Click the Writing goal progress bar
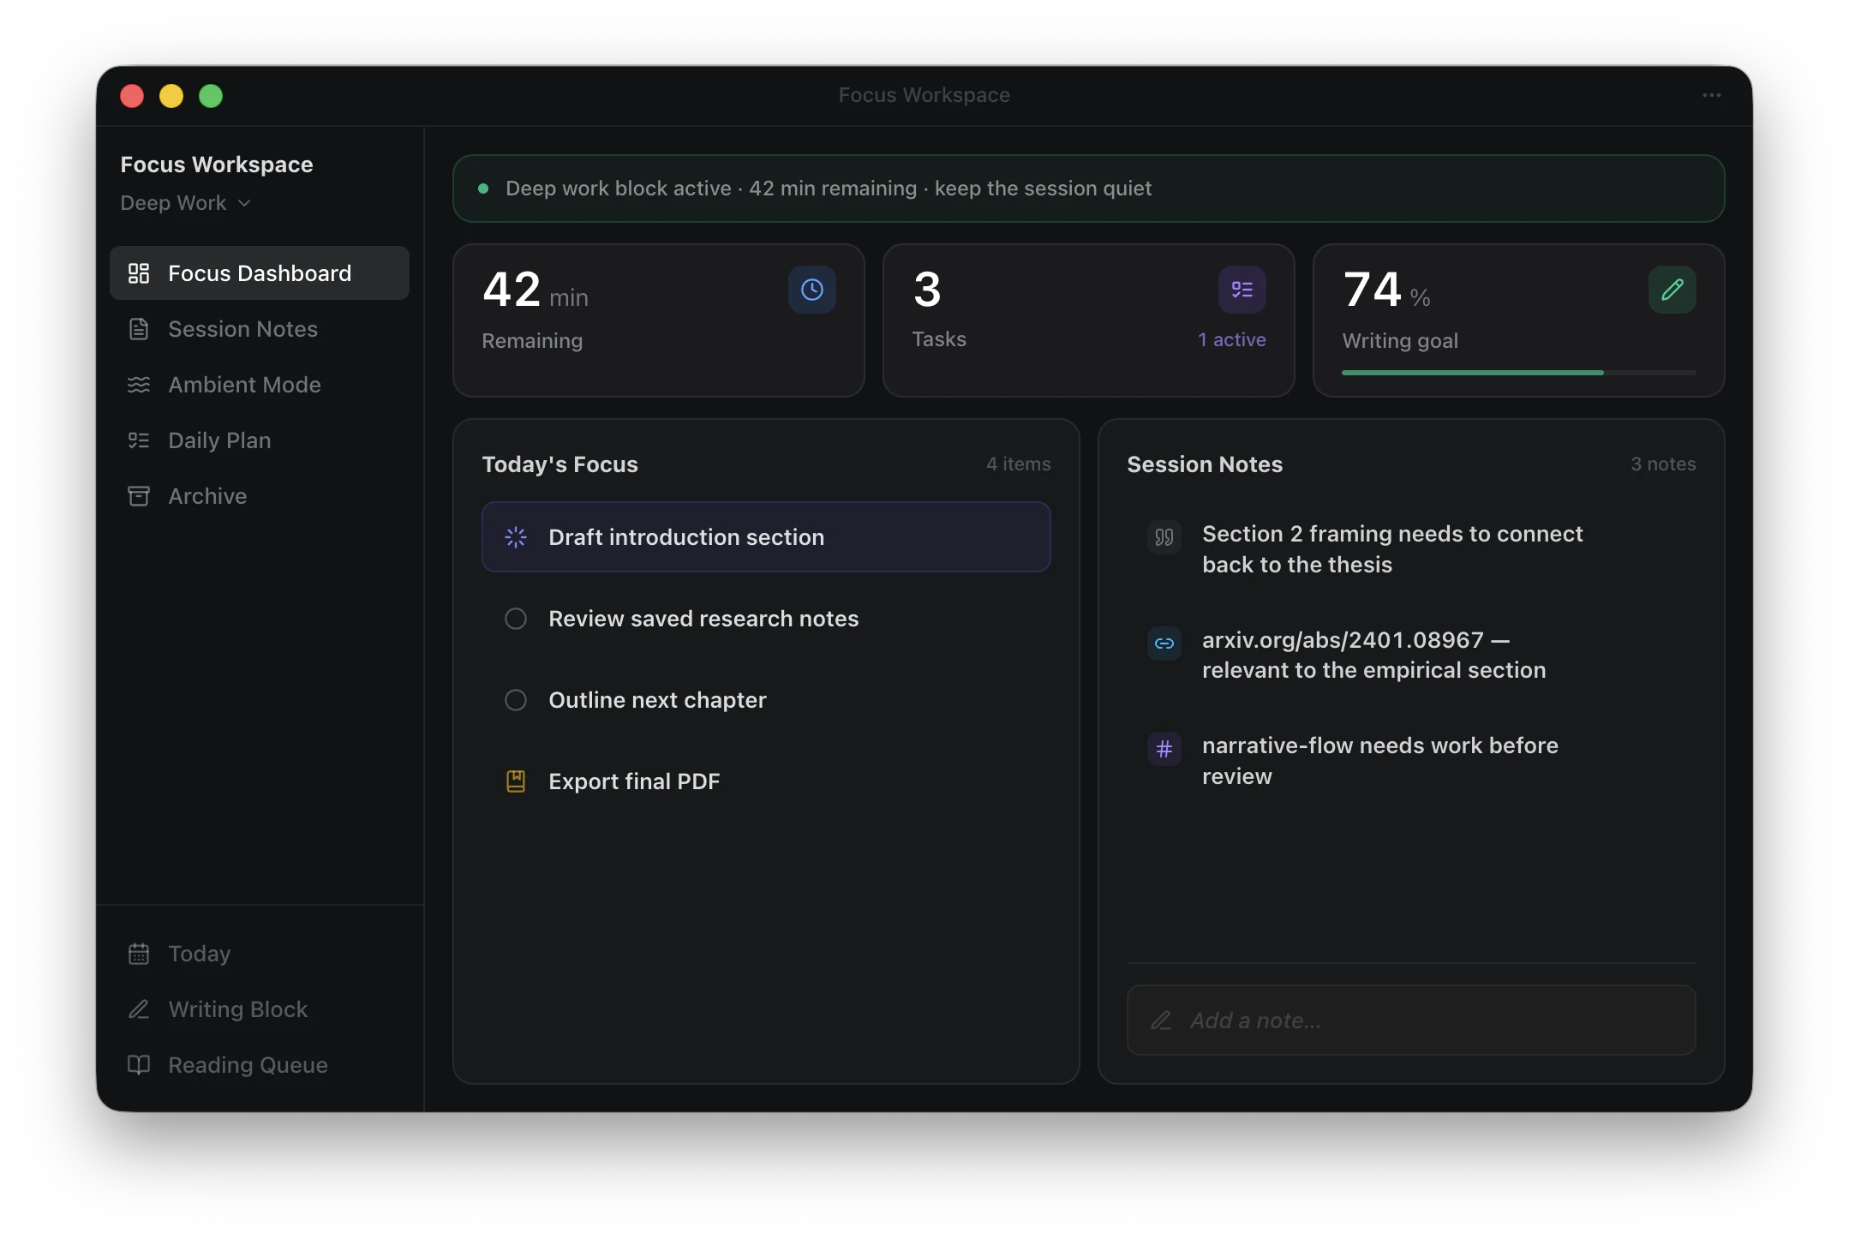This screenshot has width=1849, height=1239. (1518, 373)
